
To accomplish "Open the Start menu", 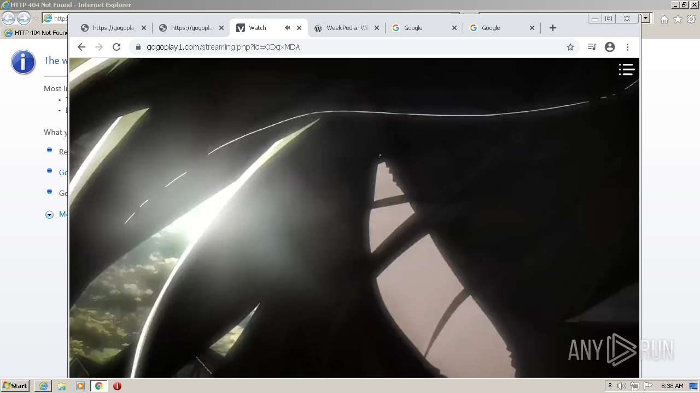I will [x=15, y=386].
